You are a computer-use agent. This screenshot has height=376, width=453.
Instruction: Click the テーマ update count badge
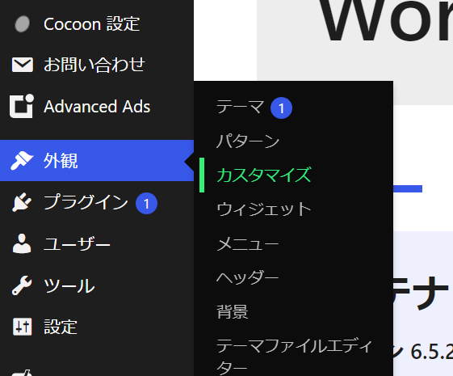[281, 108]
